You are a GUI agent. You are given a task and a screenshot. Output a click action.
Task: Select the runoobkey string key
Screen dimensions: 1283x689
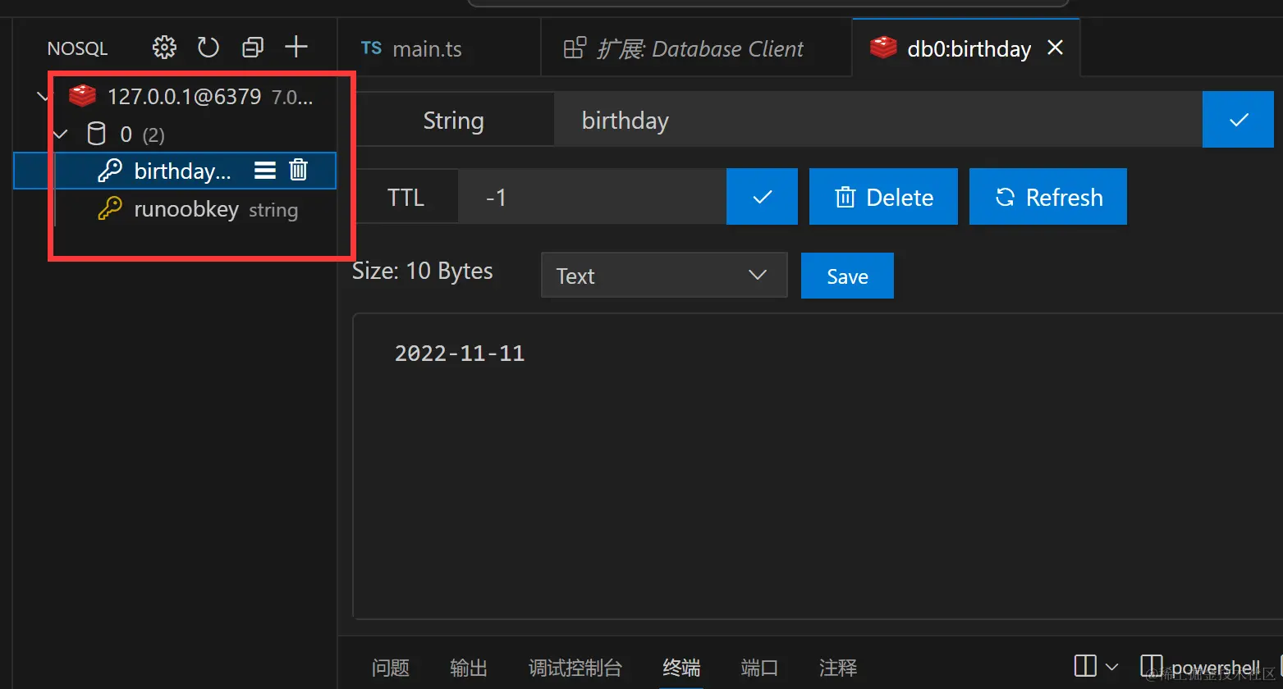pos(175,209)
